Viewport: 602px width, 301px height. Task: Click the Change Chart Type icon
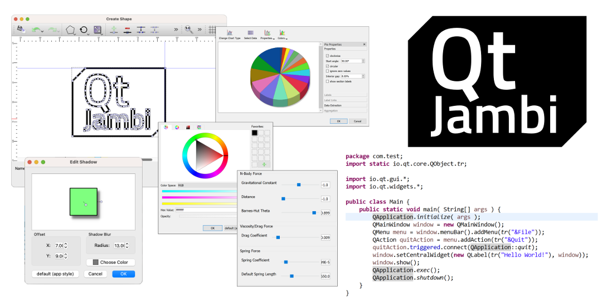[x=229, y=33]
